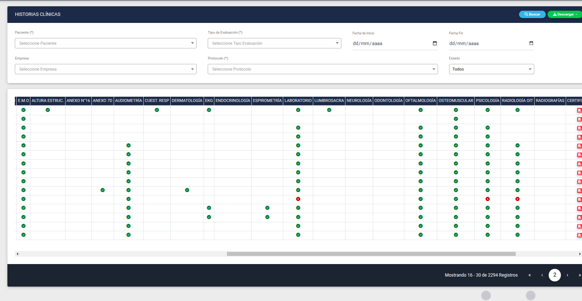582x301 pixels.
Task: Click the green check under Lumbrosacra
Action: click(x=329, y=110)
